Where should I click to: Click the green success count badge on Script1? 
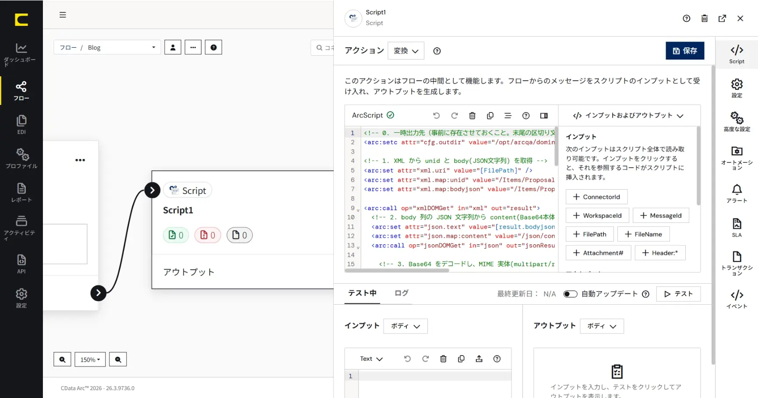[176, 235]
